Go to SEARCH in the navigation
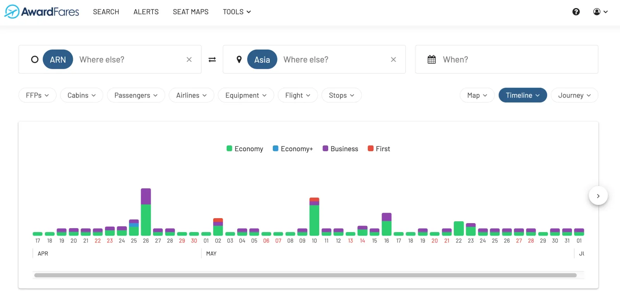This screenshot has width=620, height=304. [x=106, y=12]
